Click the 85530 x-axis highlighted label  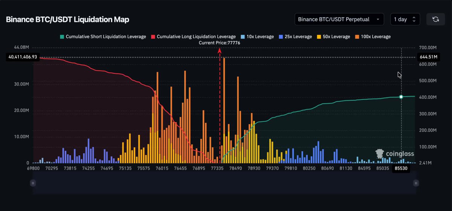402,169
